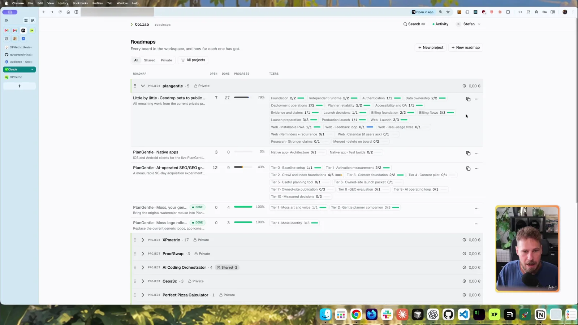
Task: Add a new tab in the sidebar
Action: tap(20, 86)
